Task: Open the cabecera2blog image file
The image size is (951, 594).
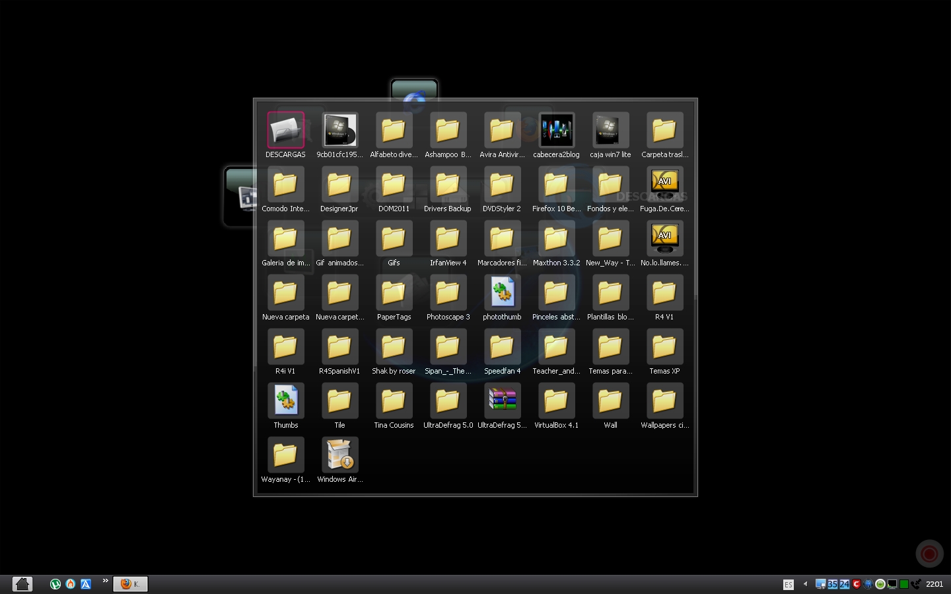Action: pos(556,130)
